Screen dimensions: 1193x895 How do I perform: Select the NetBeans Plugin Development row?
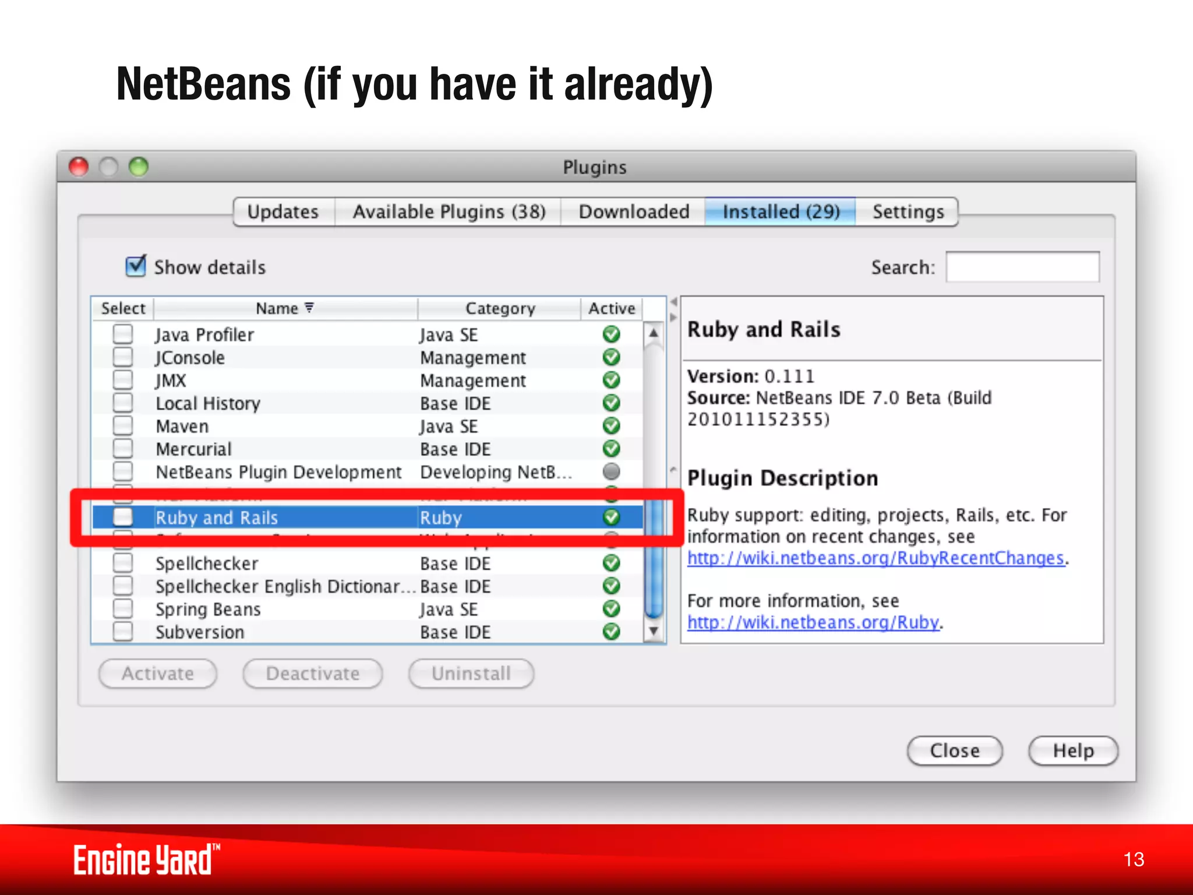point(368,471)
